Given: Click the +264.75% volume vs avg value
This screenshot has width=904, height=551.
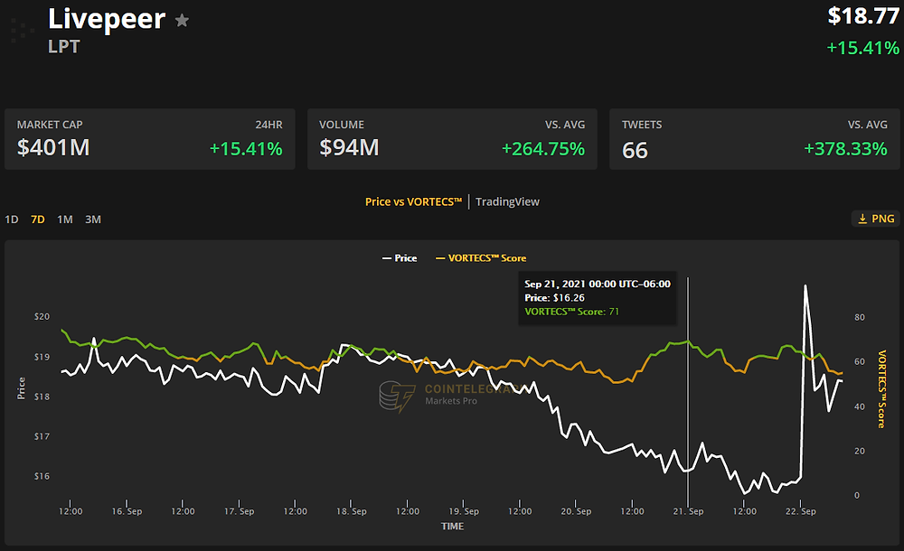Looking at the screenshot, I should [x=543, y=149].
